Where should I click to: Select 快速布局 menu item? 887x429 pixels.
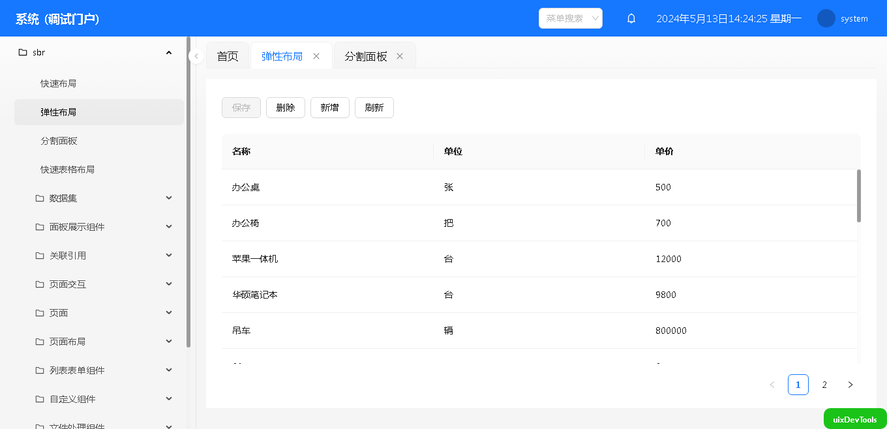click(x=59, y=83)
